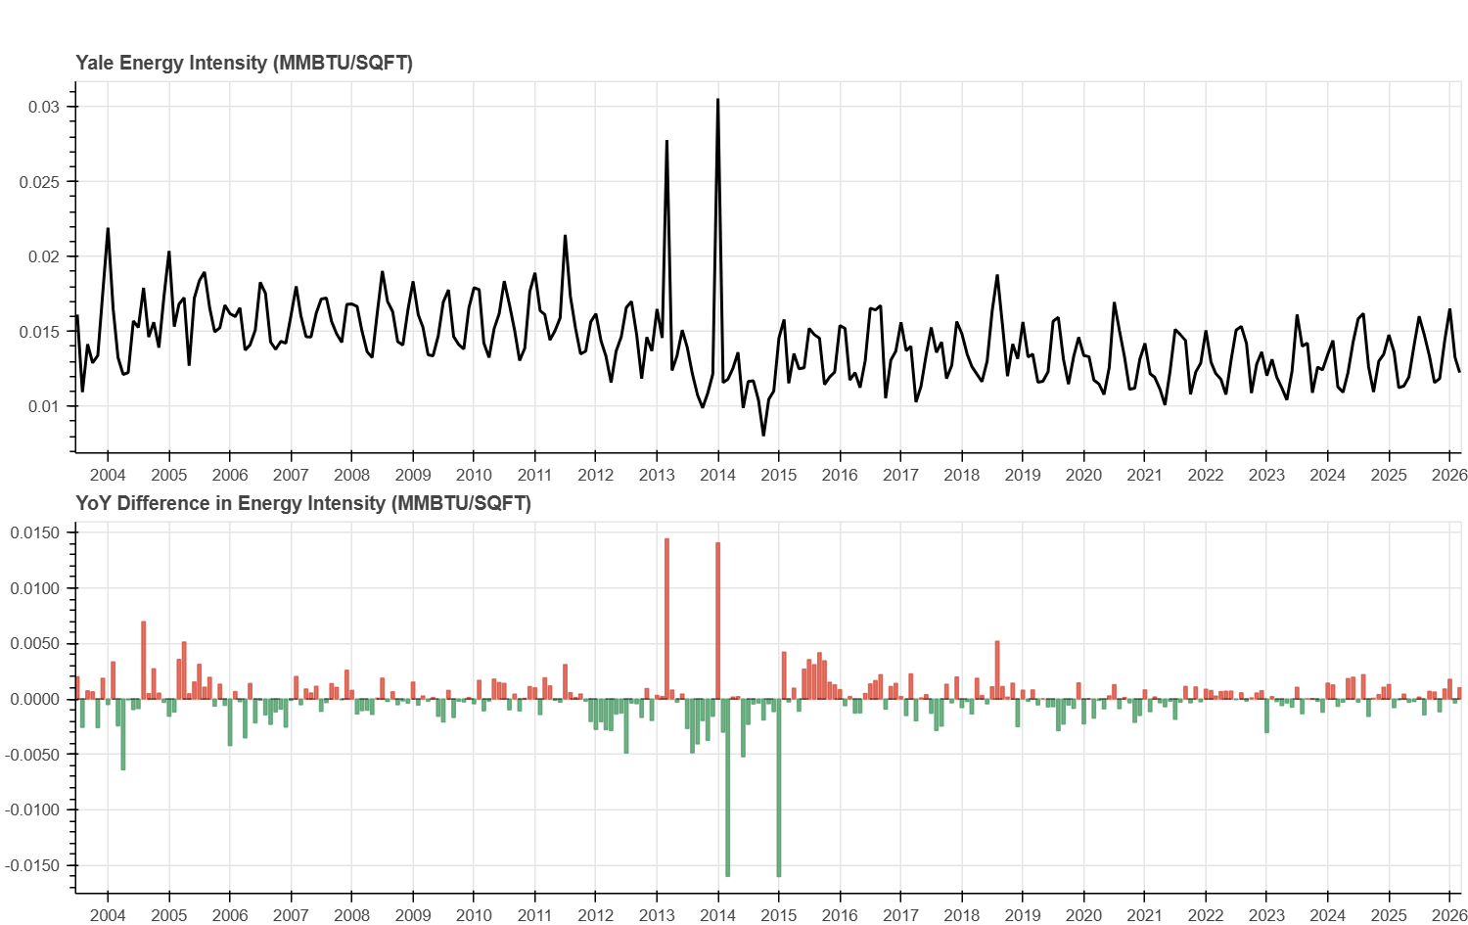This screenshot has height=925, width=1468.
Task: Click 2014 on the YoY Difference chart x-axis
Action: point(718,915)
